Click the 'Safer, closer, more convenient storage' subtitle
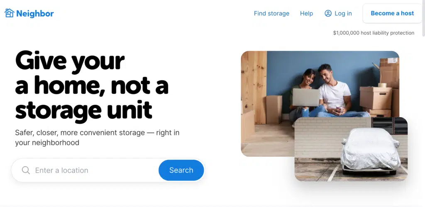Image resolution: width=425 pixels, height=207 pixels. tap(97, 138)
